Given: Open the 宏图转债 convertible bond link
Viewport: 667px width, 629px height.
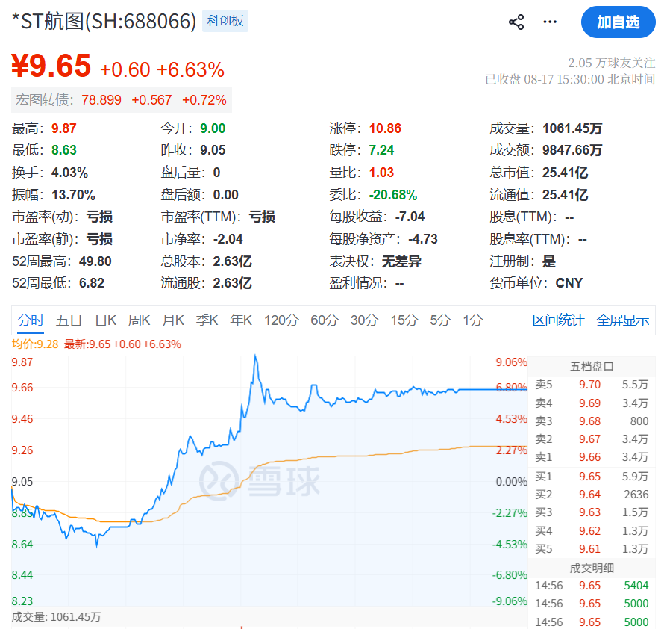Looking at the screenshot, I should pos(121,100).
